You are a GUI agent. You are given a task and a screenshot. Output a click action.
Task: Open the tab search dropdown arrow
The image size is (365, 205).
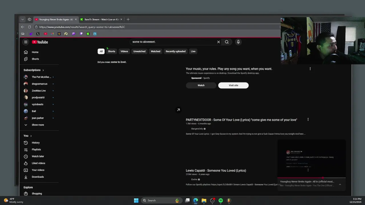(23, 19)
